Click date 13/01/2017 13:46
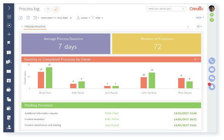This screenshot has height=140, width=224. pyautogui.click(x=185, y=113)
